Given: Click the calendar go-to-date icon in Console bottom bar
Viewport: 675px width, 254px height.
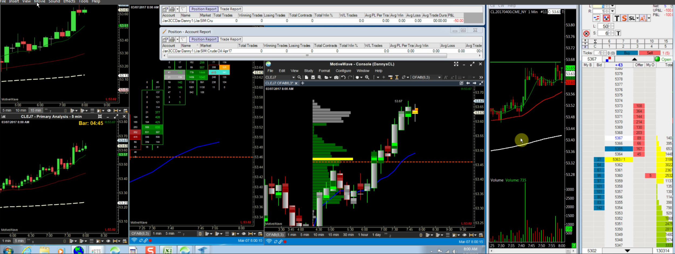Looking at the screenshot, I should pyautogui.click(x=481, y=235).
